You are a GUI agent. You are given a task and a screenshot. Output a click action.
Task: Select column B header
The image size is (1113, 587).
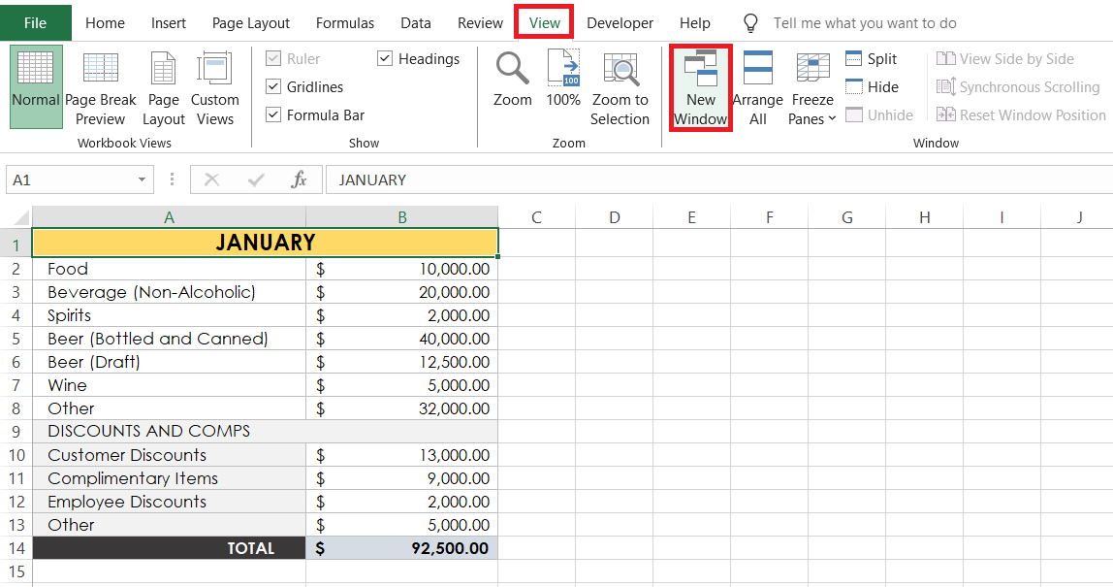401,216
